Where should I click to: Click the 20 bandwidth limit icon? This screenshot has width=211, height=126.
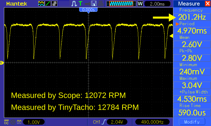coord(13,122)
